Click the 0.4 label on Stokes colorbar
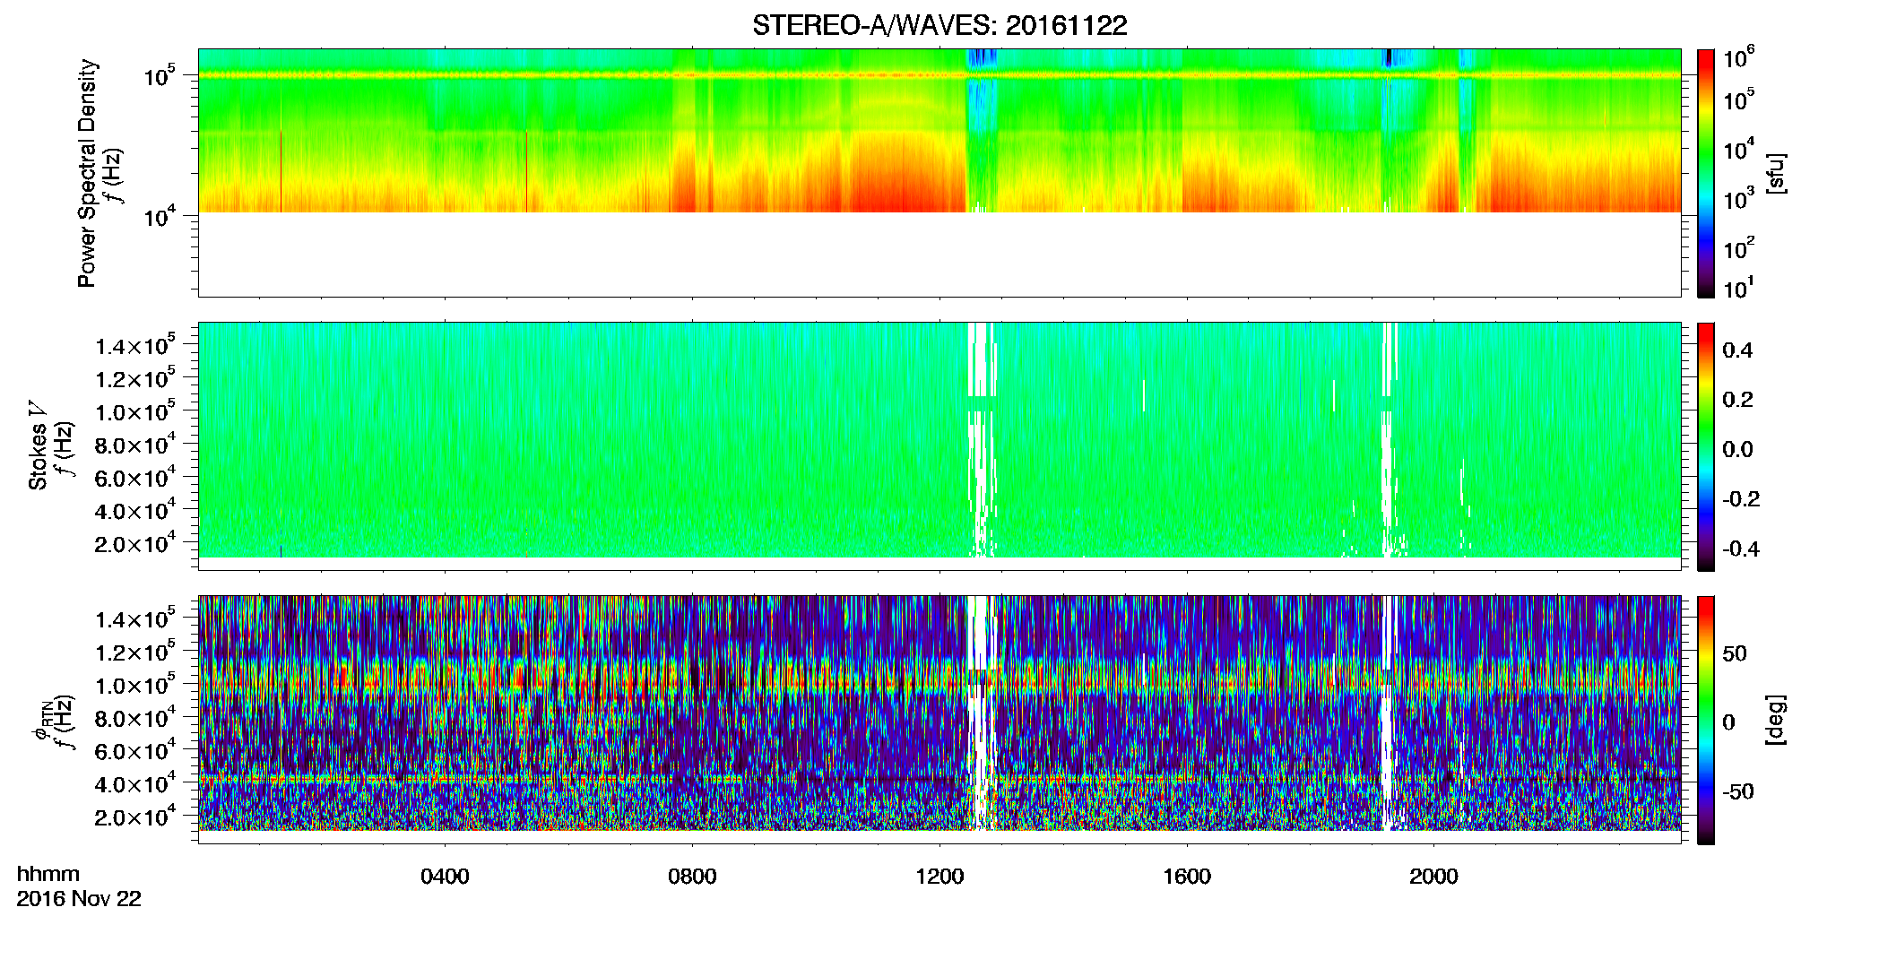 (x=1738, y=350)
